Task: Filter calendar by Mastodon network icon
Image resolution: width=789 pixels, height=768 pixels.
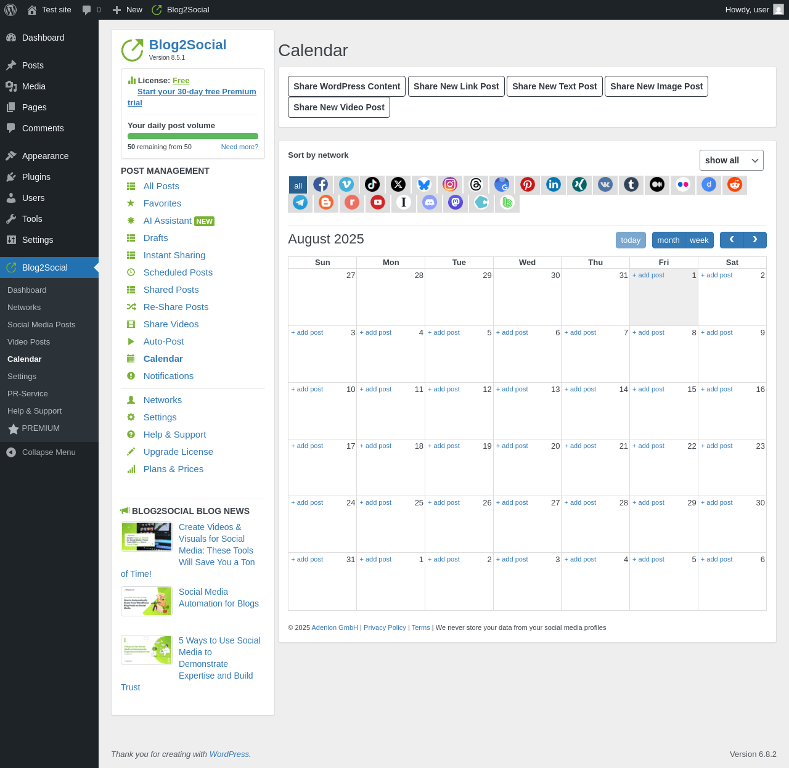Action: click(456, 202)
